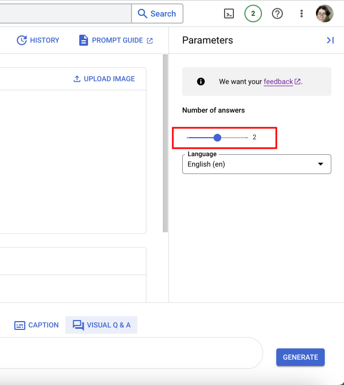Viewport: 344px width, 385px height.
Task: Expand the Language dropdown
Action: (256, 164)
